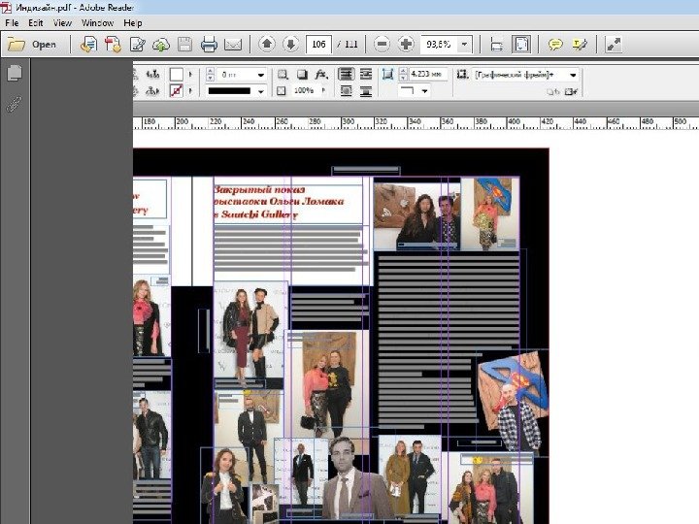This screenshot has height=524, width=699.
Task: Click the white fill color swatch
Action: pyautogui.click(x=177, y=75)
